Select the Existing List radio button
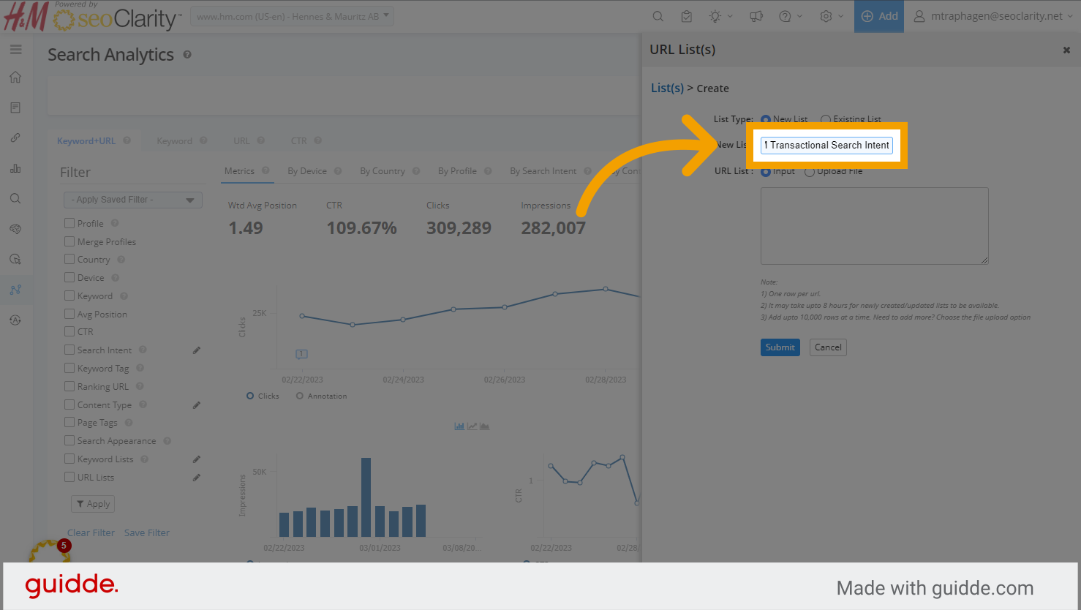 826,119
